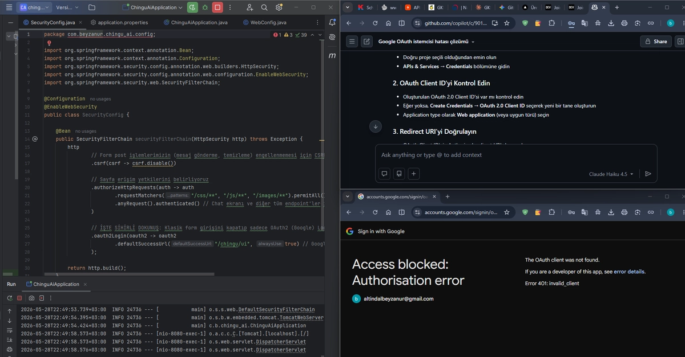Viewport: 685px width, 357px height.
Task: Open Code With Me add-user icon
Action: (x=250, y=7)
